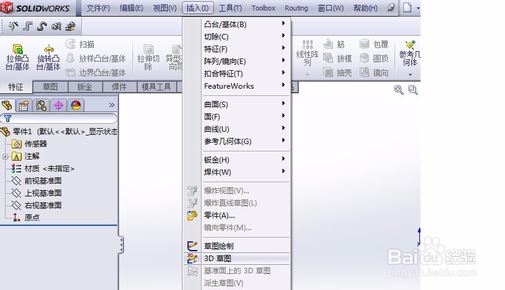Image resolution: width=505 pixels, height=290 pixels.
Task: Select the Lofted Boss/Base (放样凸台/基体) tool
Action: tap(96, 58)
